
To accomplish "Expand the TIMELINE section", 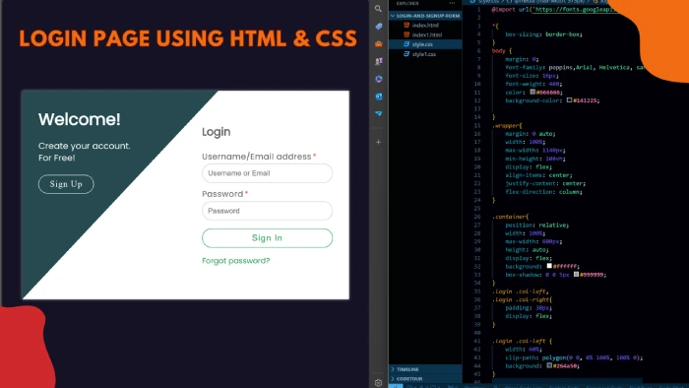I will click(425, 369).
